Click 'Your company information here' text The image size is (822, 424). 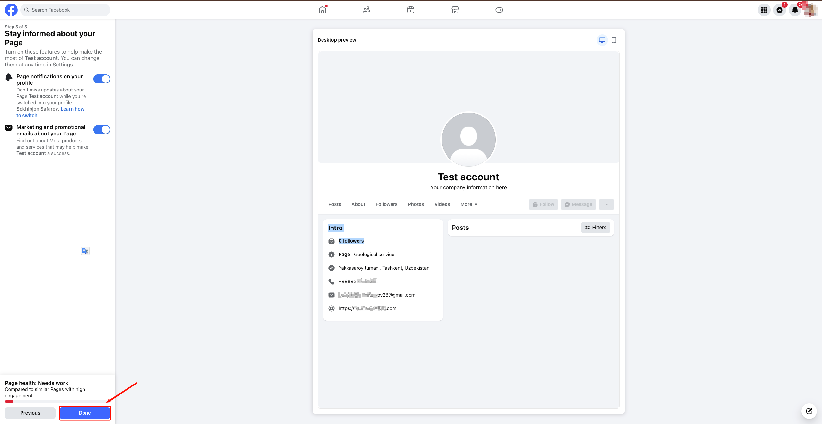point(469,187)
